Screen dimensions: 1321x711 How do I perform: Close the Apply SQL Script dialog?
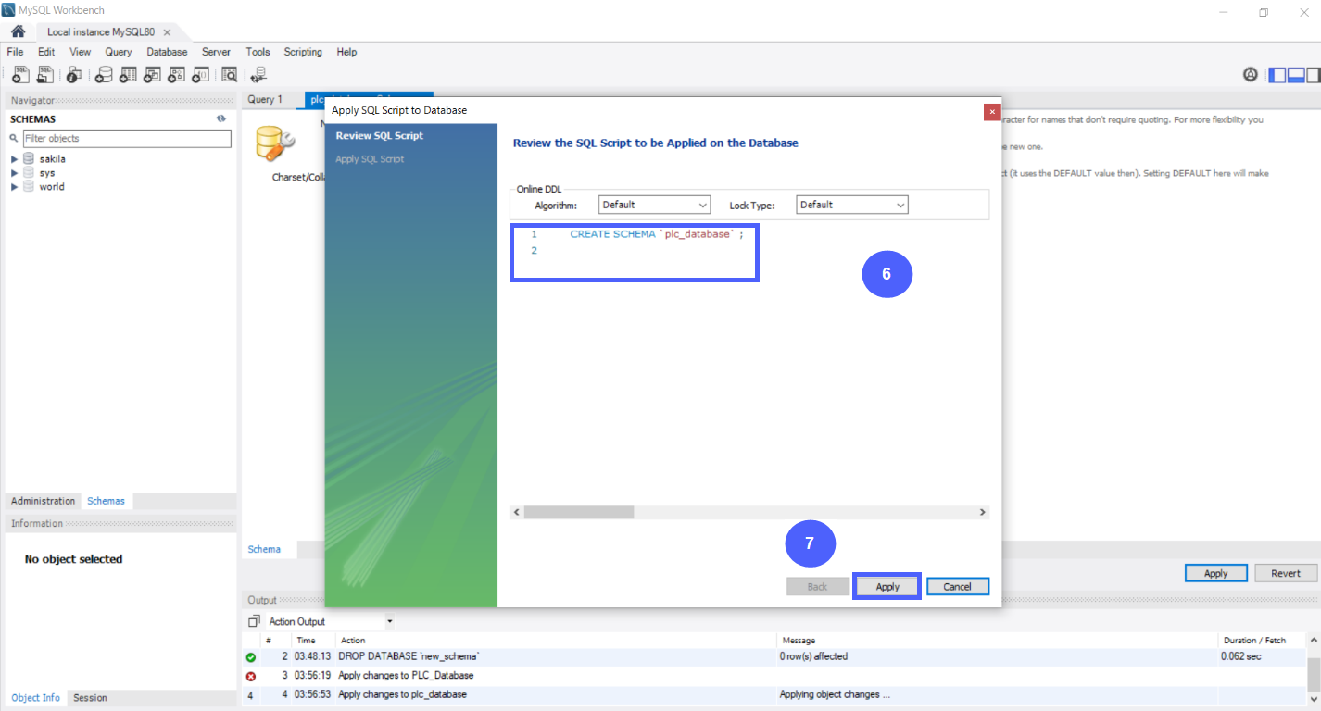click(992, 111)
